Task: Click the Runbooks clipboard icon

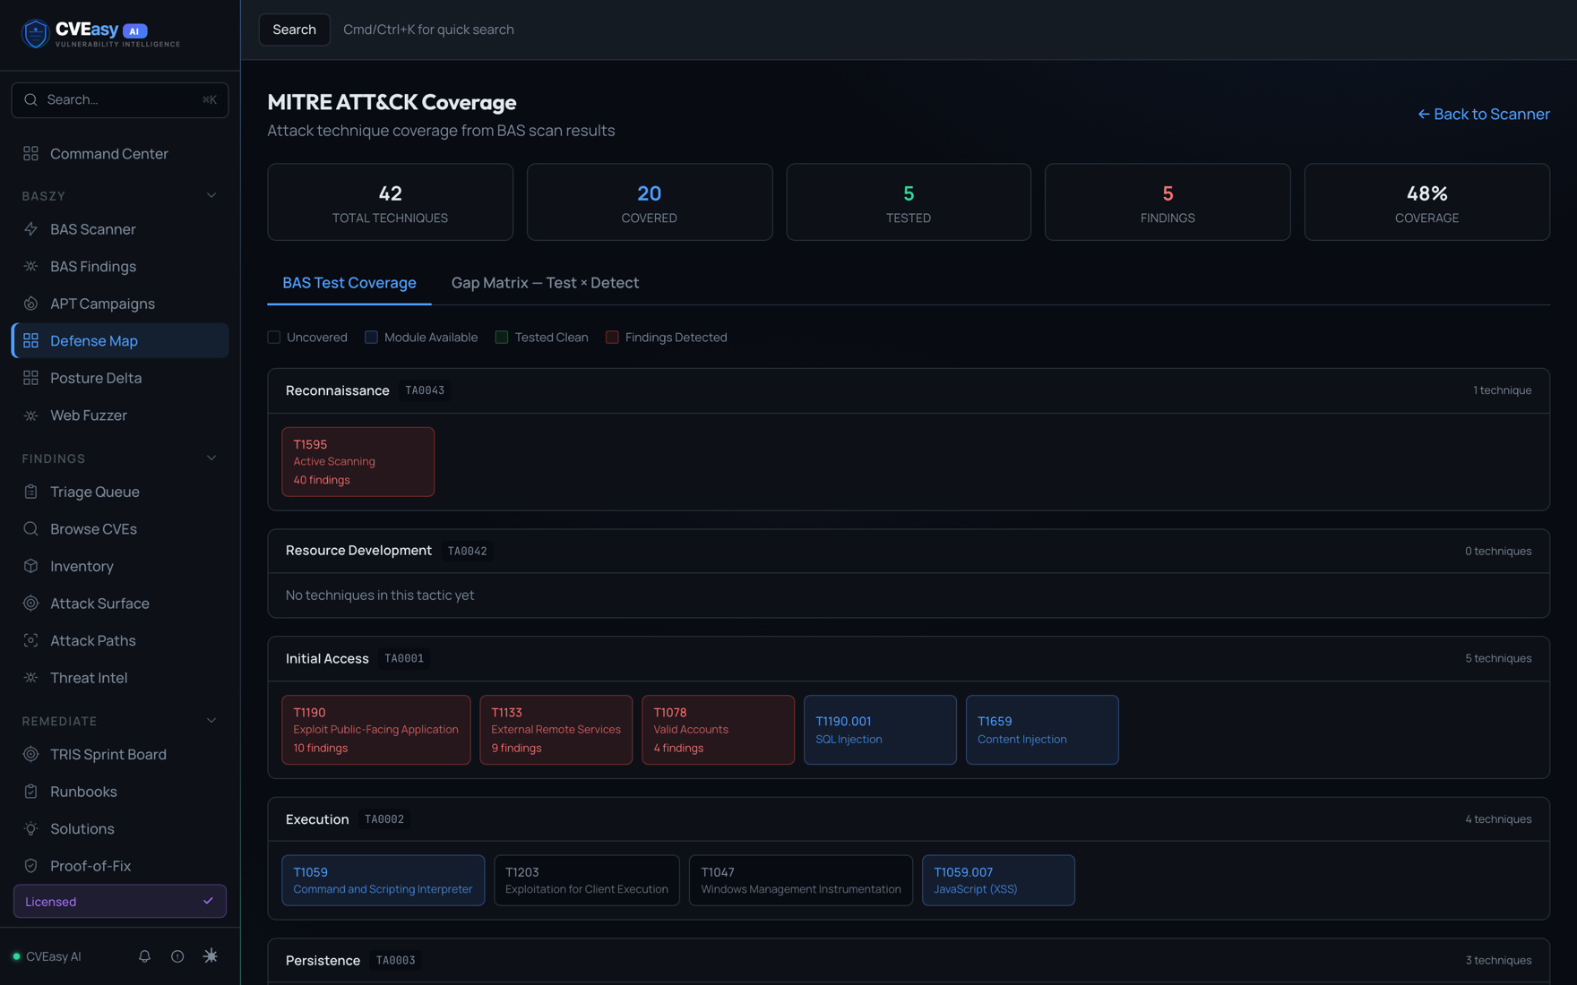Action: tap(30, 792)
